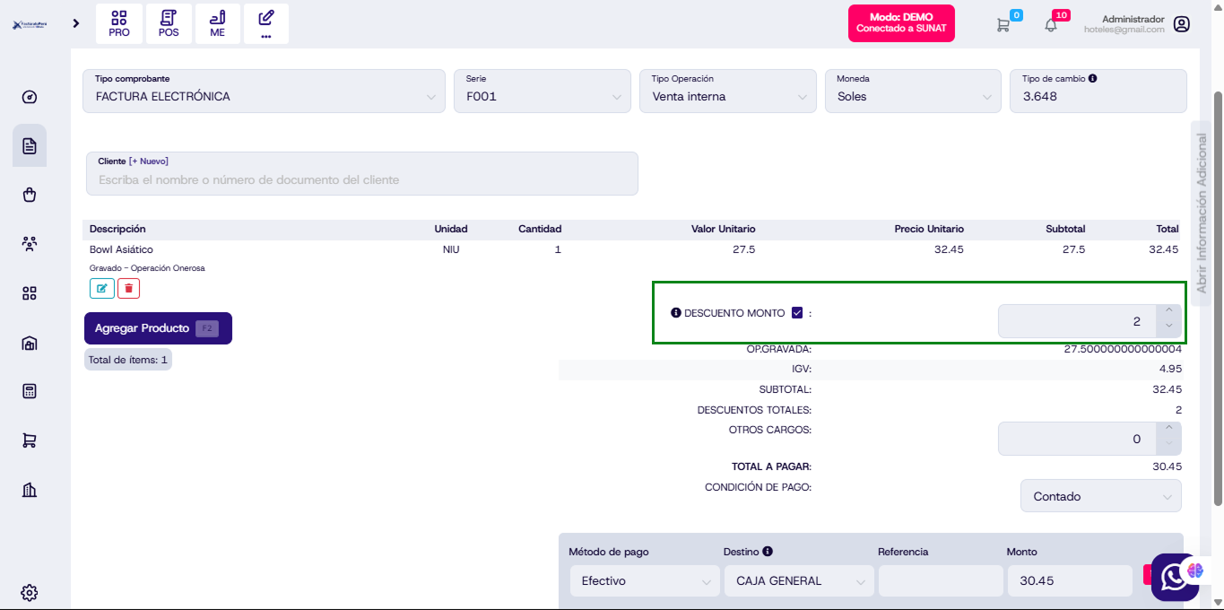Open the administrator user profile icon
Viewport: 1224px width, 610px height.
click(x=1182, y=24)
